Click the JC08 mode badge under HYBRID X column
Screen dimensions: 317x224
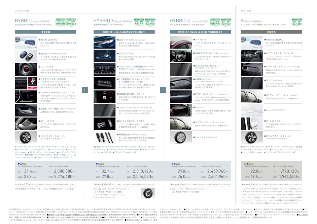(x=100, y=164)
